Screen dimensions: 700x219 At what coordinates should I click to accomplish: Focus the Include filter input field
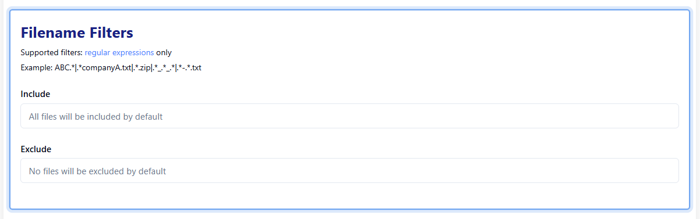pyautogui.click(x=349, y=116)
